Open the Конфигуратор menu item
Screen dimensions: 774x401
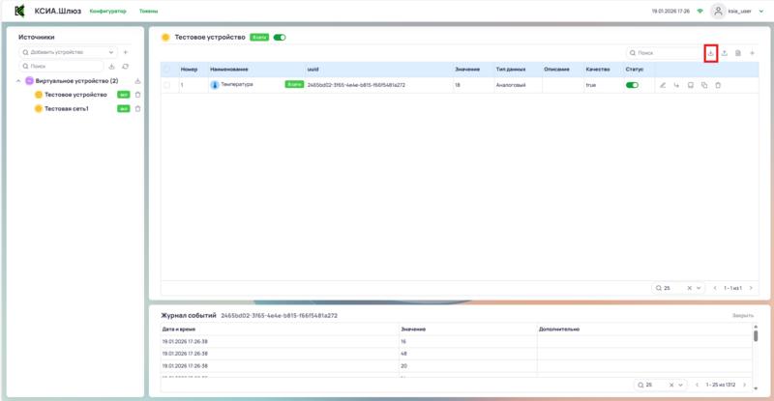[x=107, y=11]
